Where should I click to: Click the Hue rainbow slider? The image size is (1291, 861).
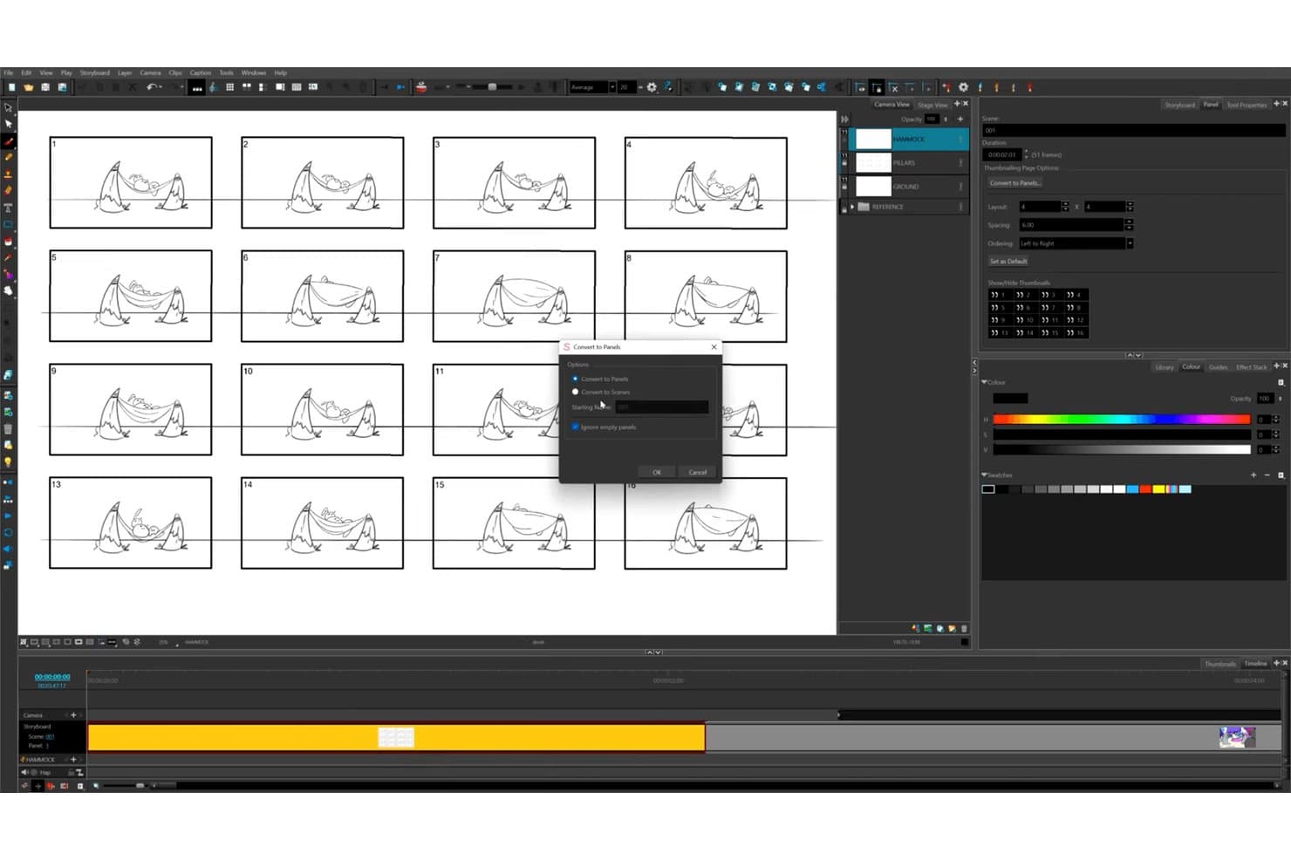pyautogui.click(x=1121, y=420)
